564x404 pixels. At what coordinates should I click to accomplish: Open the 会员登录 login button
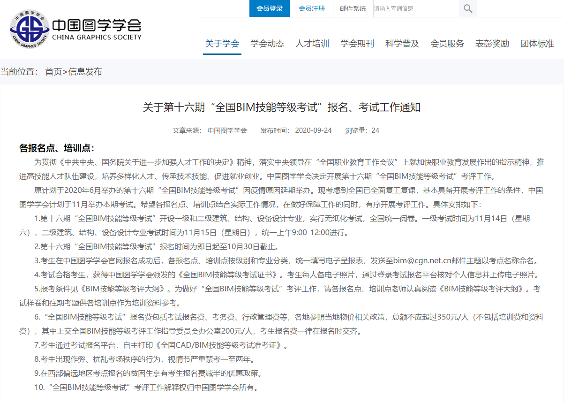[270, 8]
